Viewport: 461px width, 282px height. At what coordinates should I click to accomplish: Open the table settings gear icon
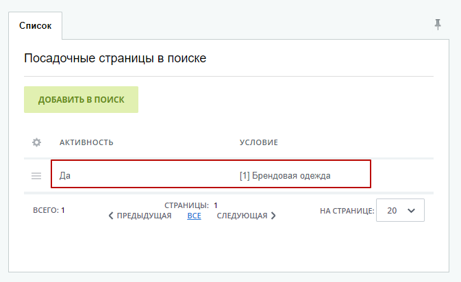tap(37, 142)
